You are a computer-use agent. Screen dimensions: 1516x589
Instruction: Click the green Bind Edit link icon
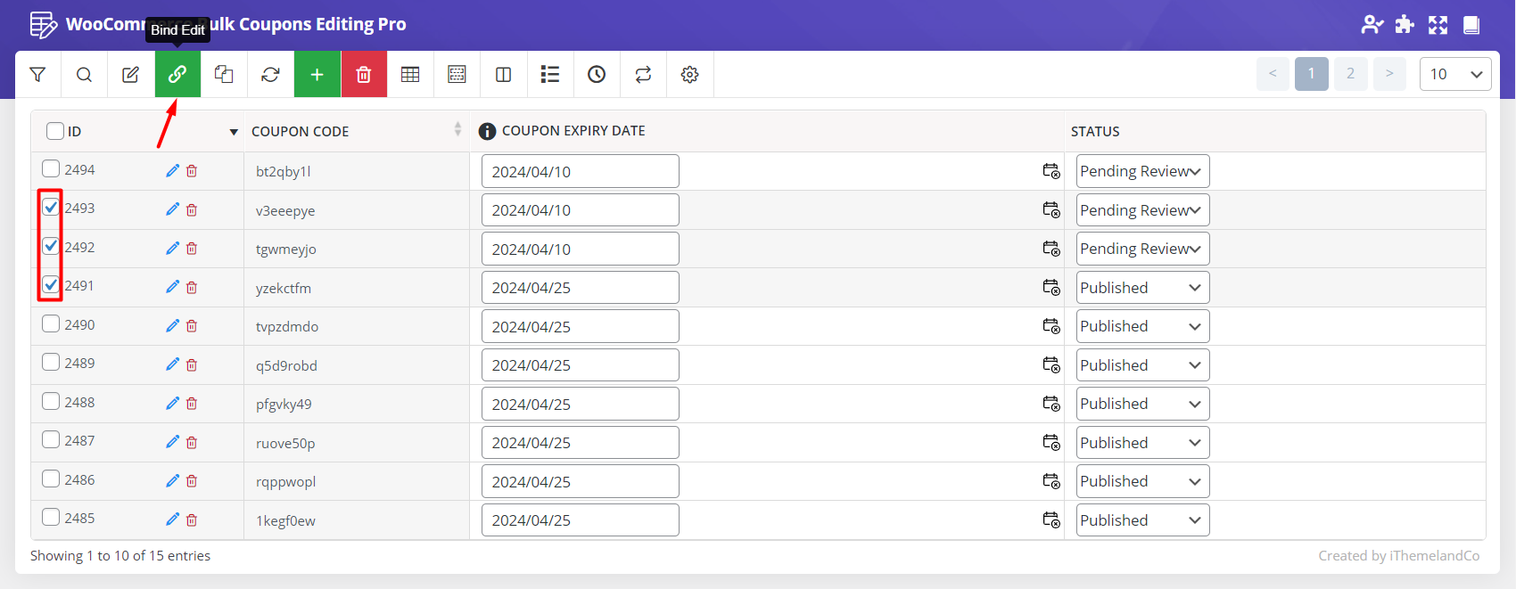point(177,75)
